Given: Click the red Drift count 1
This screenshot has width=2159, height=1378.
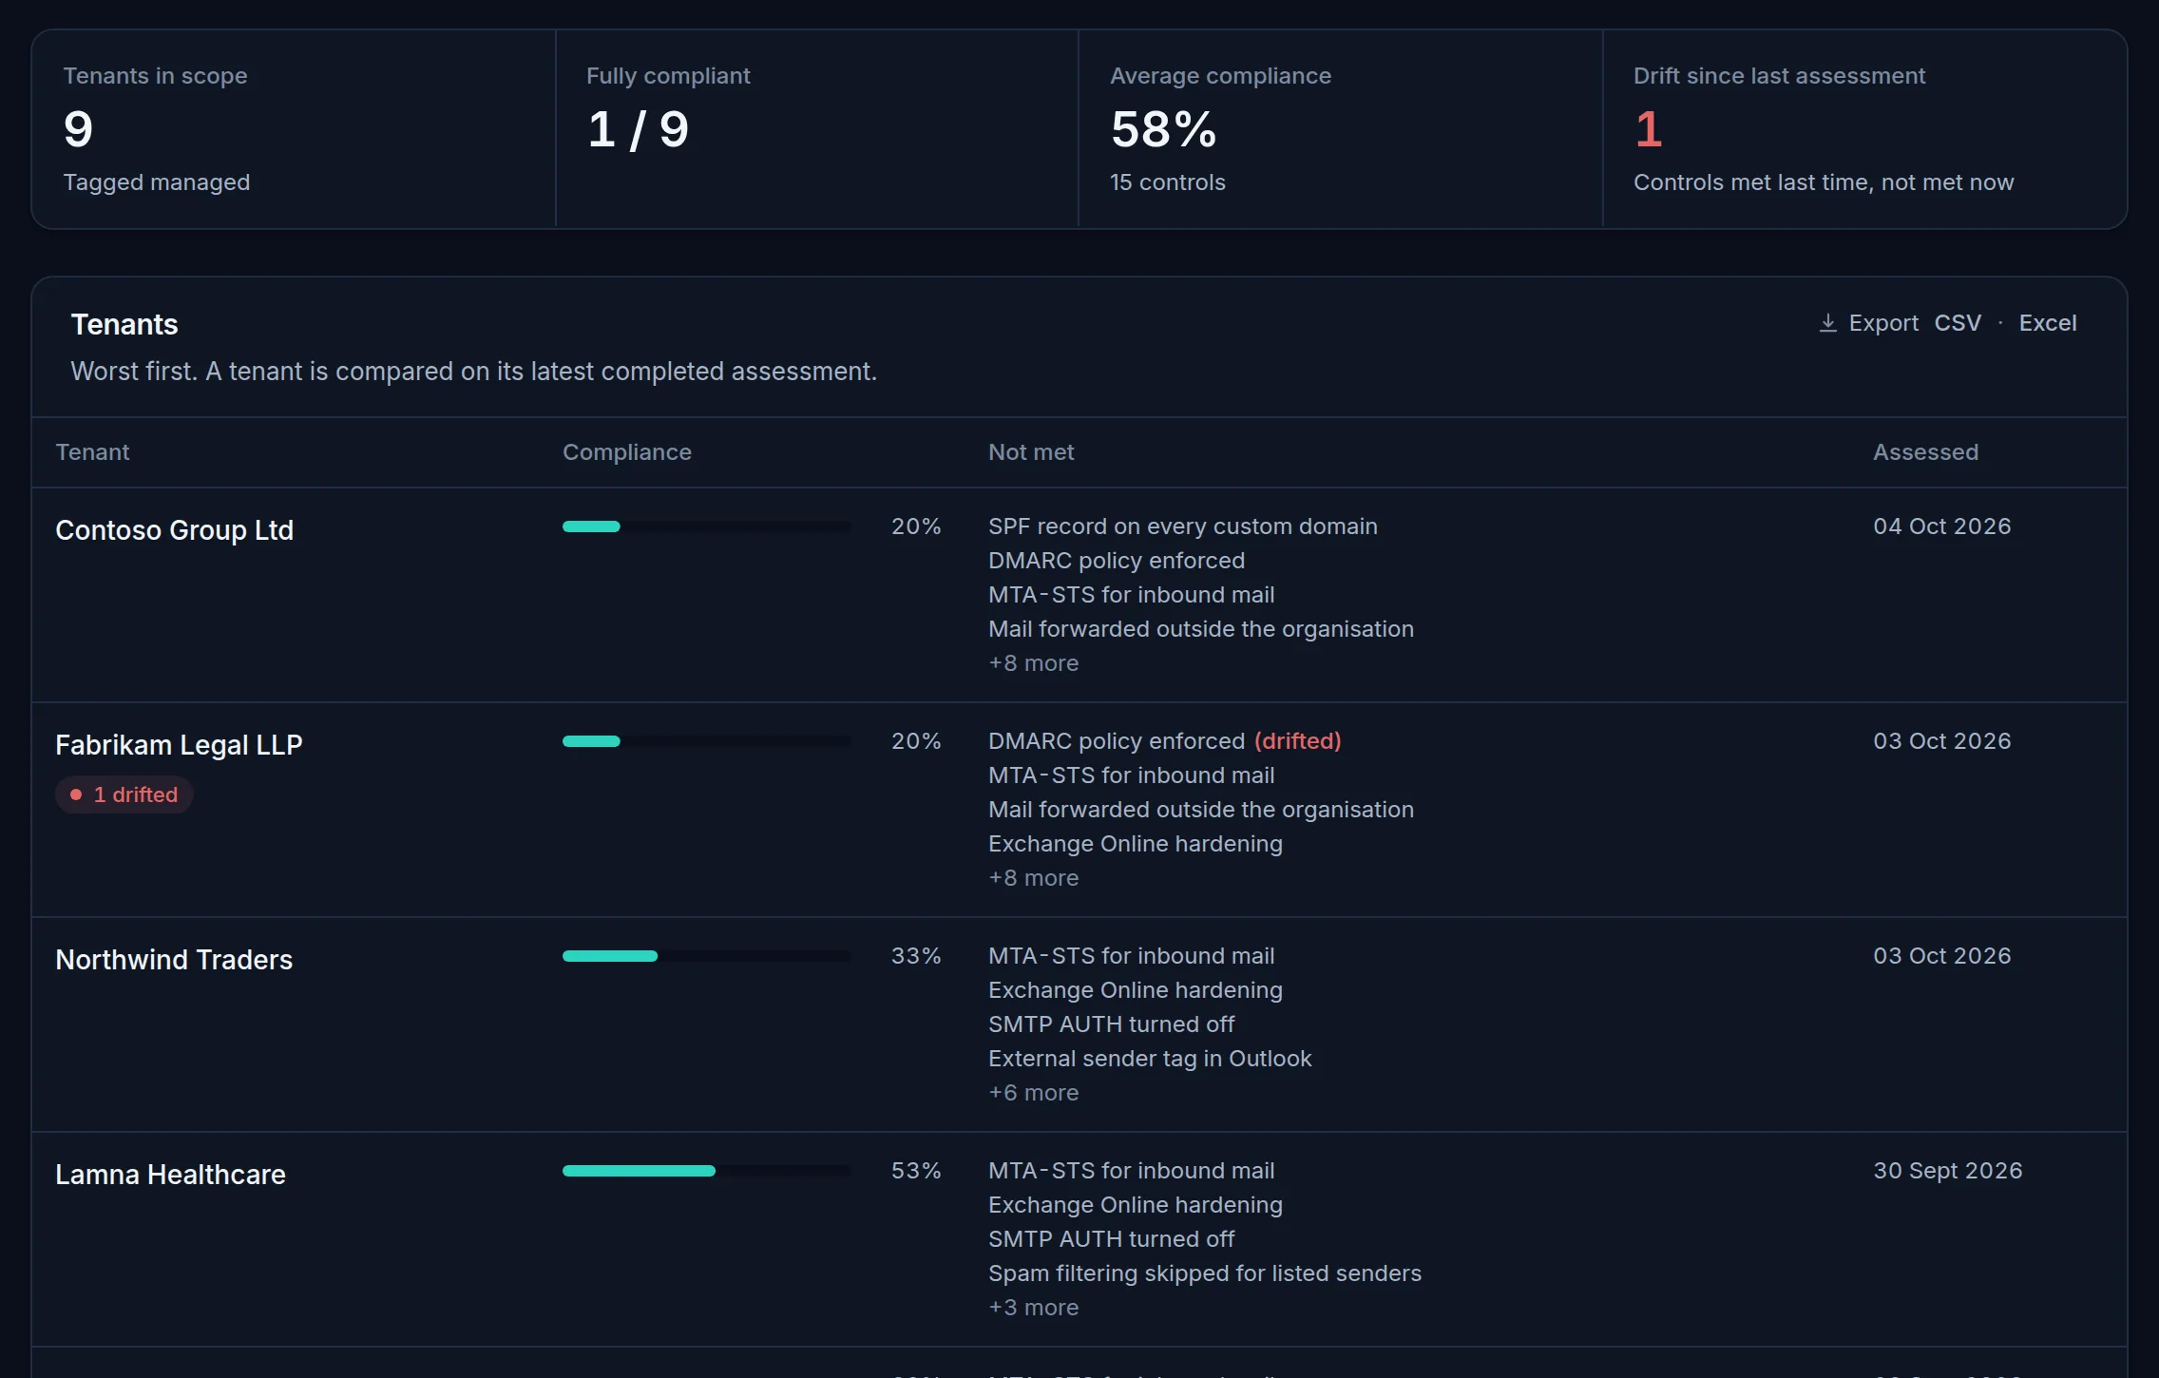Looking at the screenshot, I should [x=1649, y=129].
